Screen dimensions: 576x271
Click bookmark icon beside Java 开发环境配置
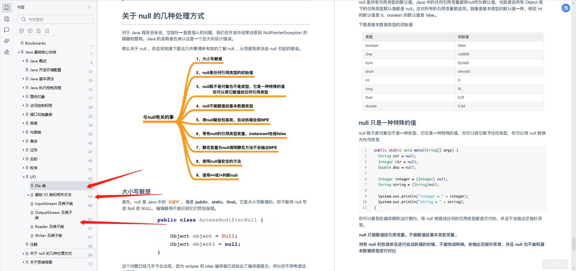(x=27, y=70)
